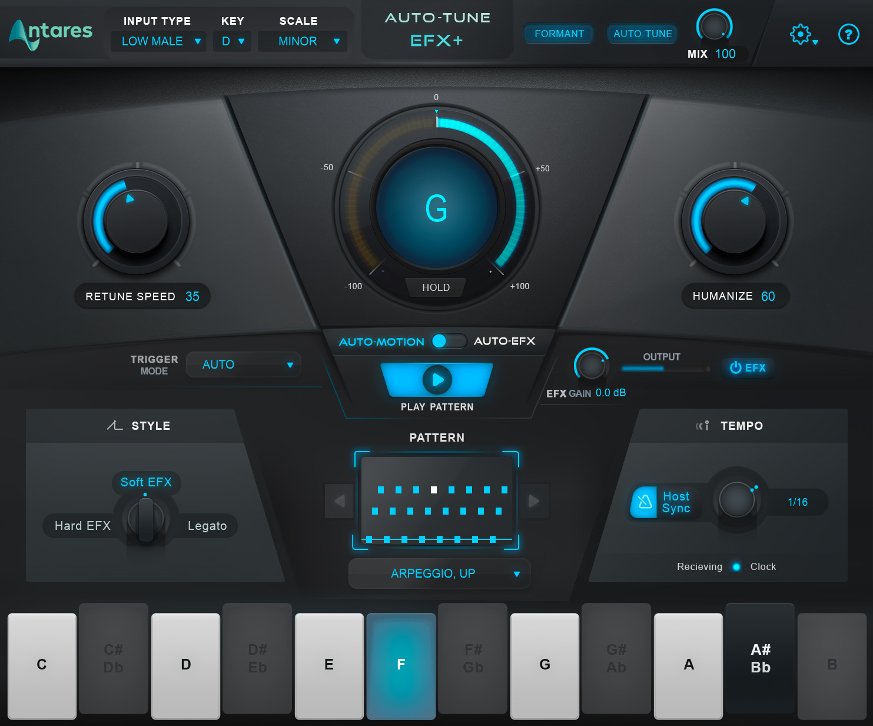Click the C# Db piano key
The height and width of the screenshot is (726, 873).
point(114,658)
